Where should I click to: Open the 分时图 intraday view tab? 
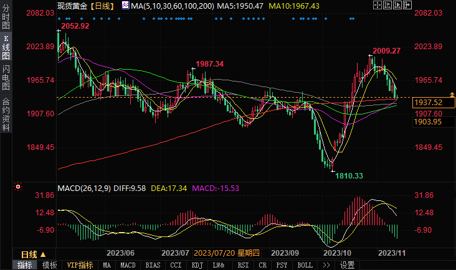coord(6,16)
